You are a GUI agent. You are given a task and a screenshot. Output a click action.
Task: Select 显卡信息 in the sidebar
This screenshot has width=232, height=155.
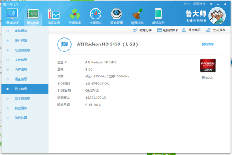(x=25, y=89)
